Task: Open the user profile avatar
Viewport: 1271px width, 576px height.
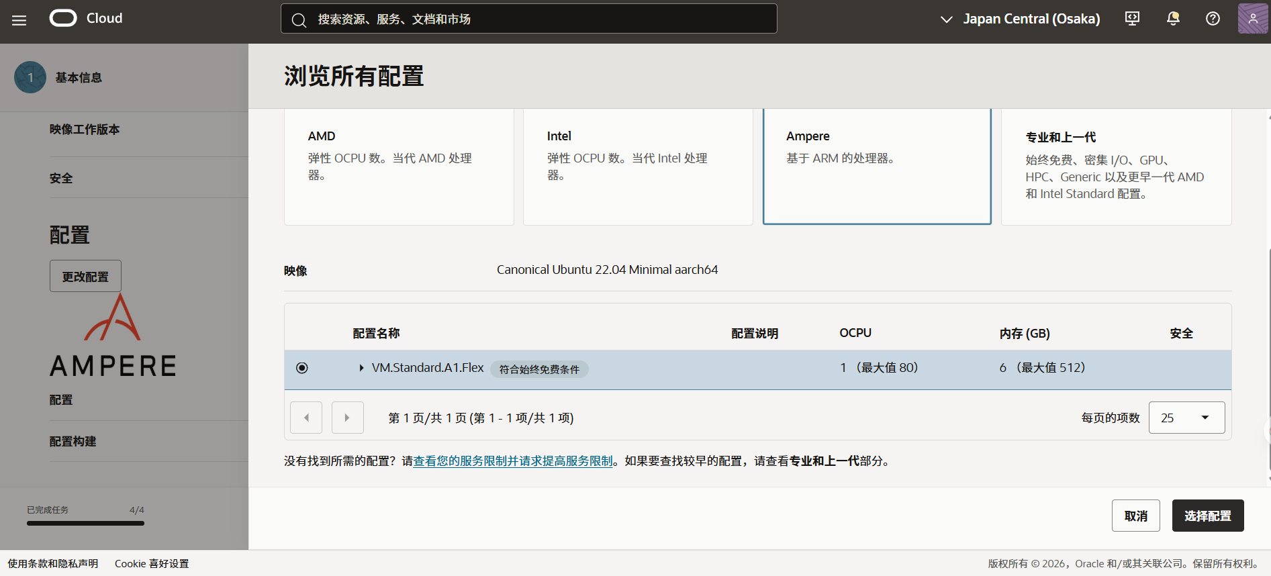Action: click(1253, 19)
